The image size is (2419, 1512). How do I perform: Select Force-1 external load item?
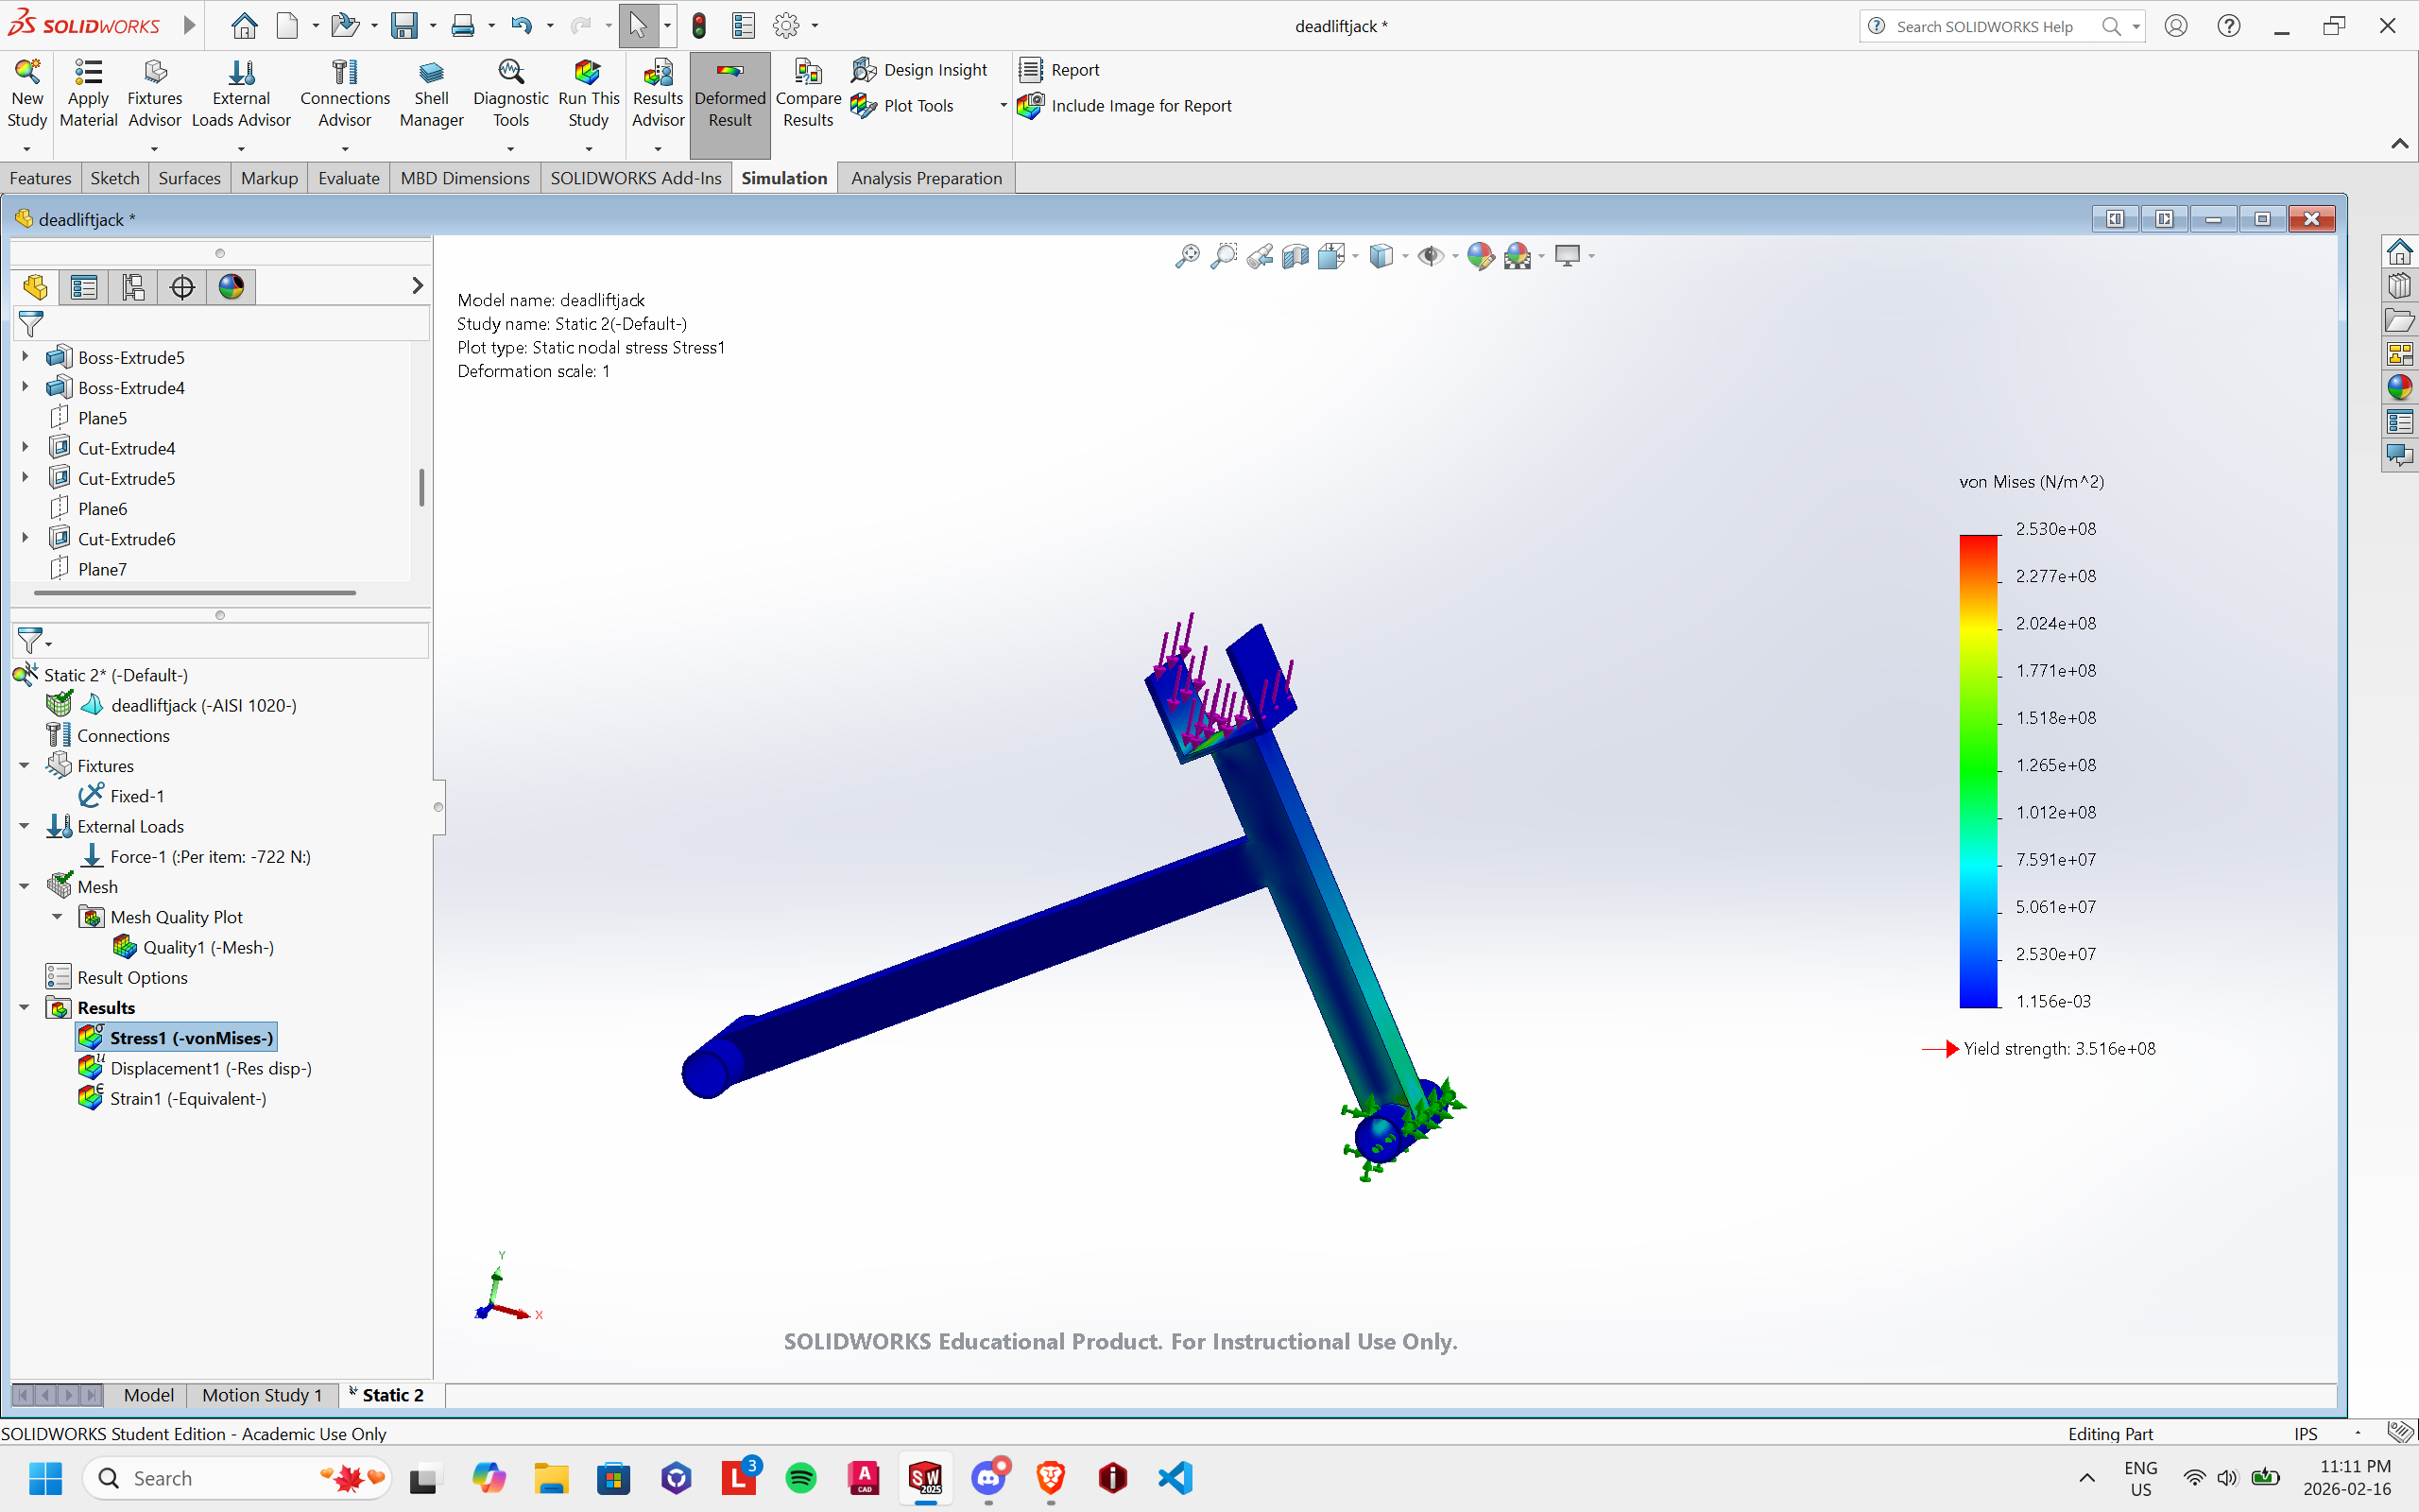(x=195, y=857)
